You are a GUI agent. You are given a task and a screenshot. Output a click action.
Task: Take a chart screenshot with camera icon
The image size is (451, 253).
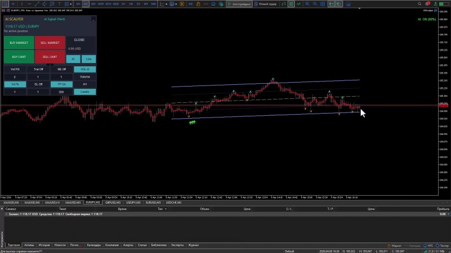click(348, 4)
